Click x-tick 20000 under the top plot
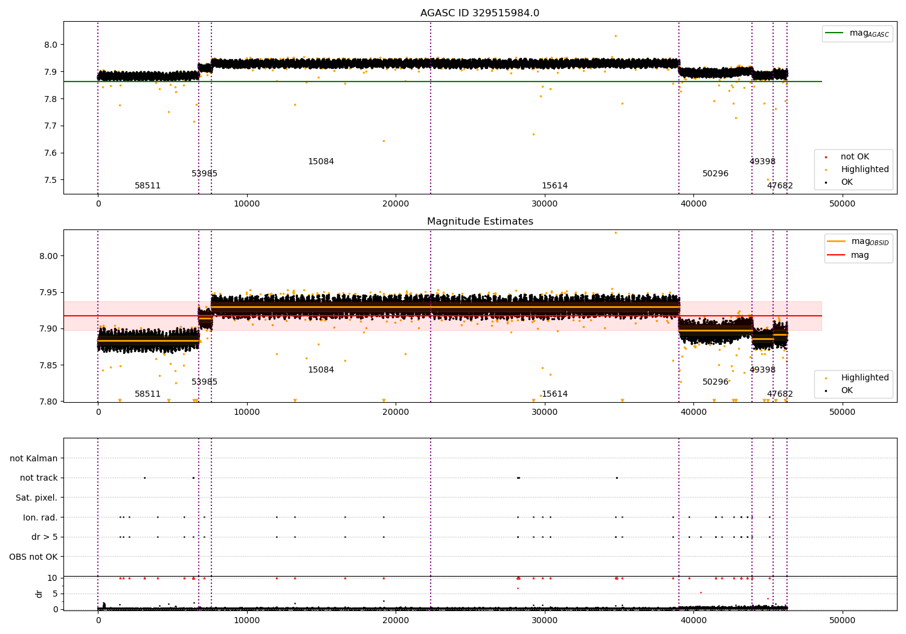 [396, 203]
